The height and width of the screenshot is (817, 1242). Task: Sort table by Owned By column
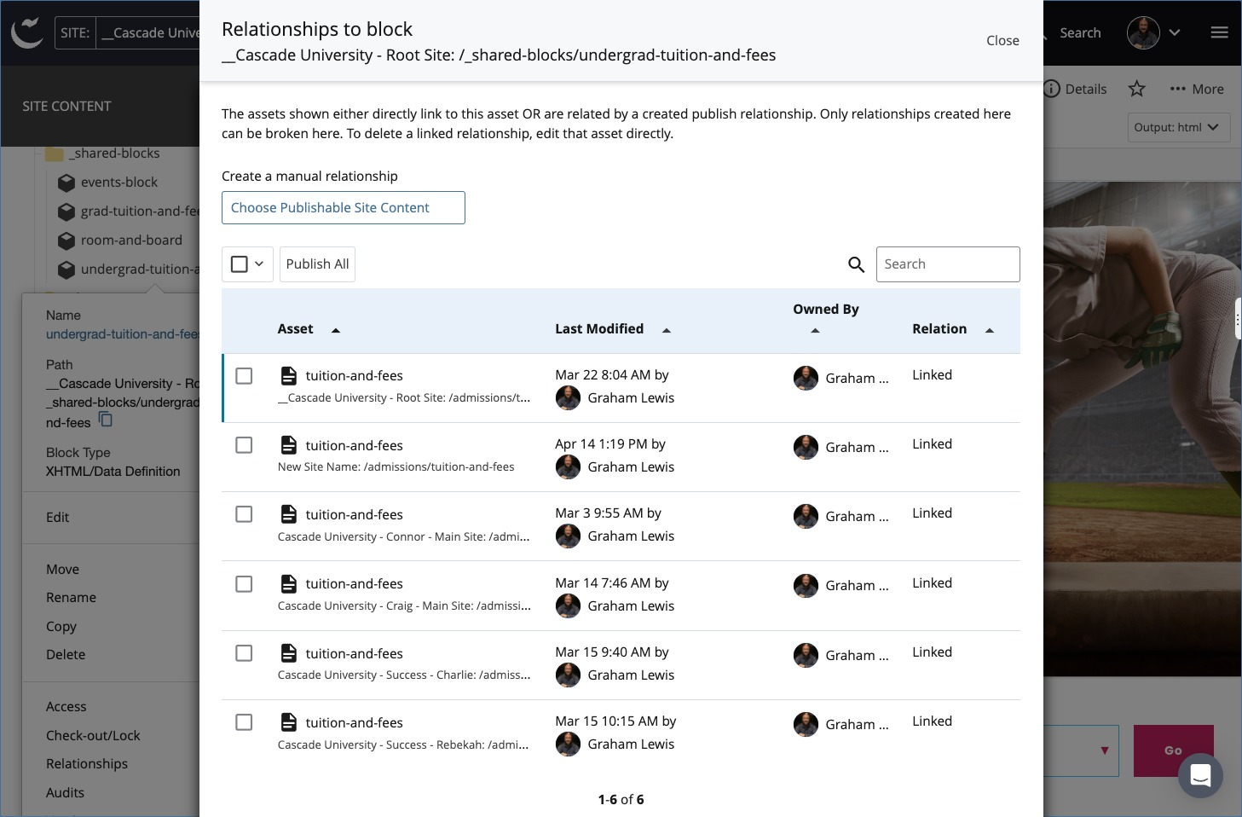pos(826,318)
